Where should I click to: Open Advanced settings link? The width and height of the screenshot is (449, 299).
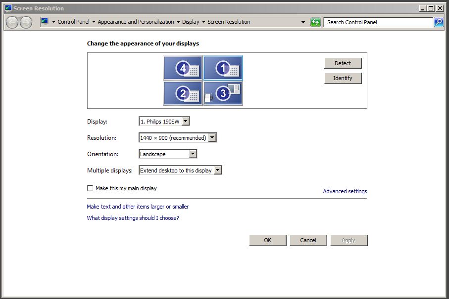tap(345, 191)
